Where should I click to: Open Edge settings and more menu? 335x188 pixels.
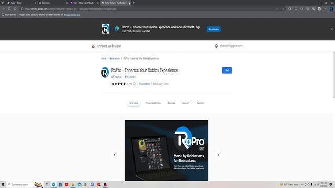click(325, 9)
